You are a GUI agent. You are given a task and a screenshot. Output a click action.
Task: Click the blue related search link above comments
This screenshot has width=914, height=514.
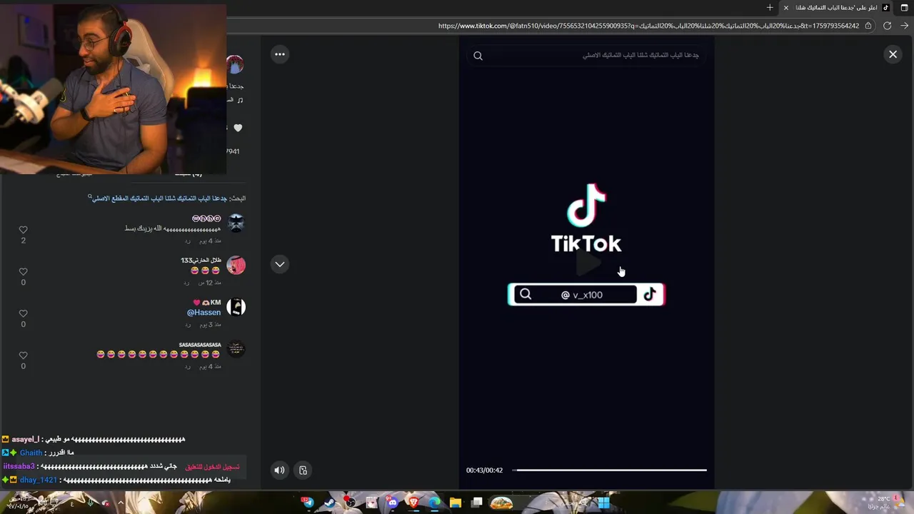(x=159, y=198)
